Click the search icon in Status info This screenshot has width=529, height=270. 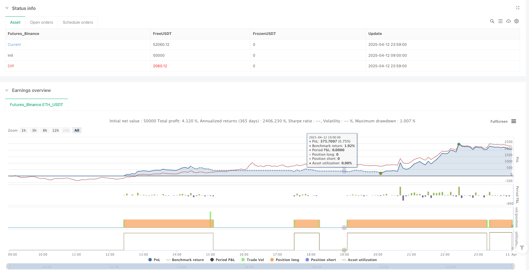(492, 21)
